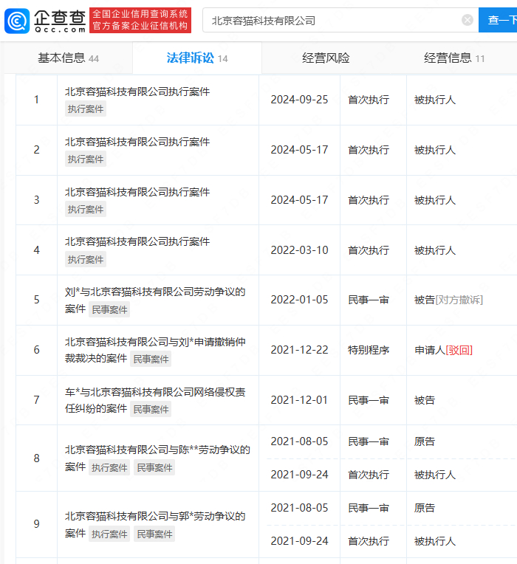Screen dimensions: 517x564
Task: Open the 经营信息 tab
Action: 454,58
